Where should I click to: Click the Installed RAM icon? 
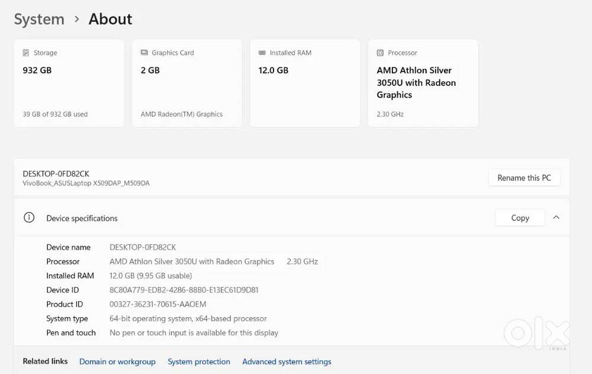(x=262, y=53)
